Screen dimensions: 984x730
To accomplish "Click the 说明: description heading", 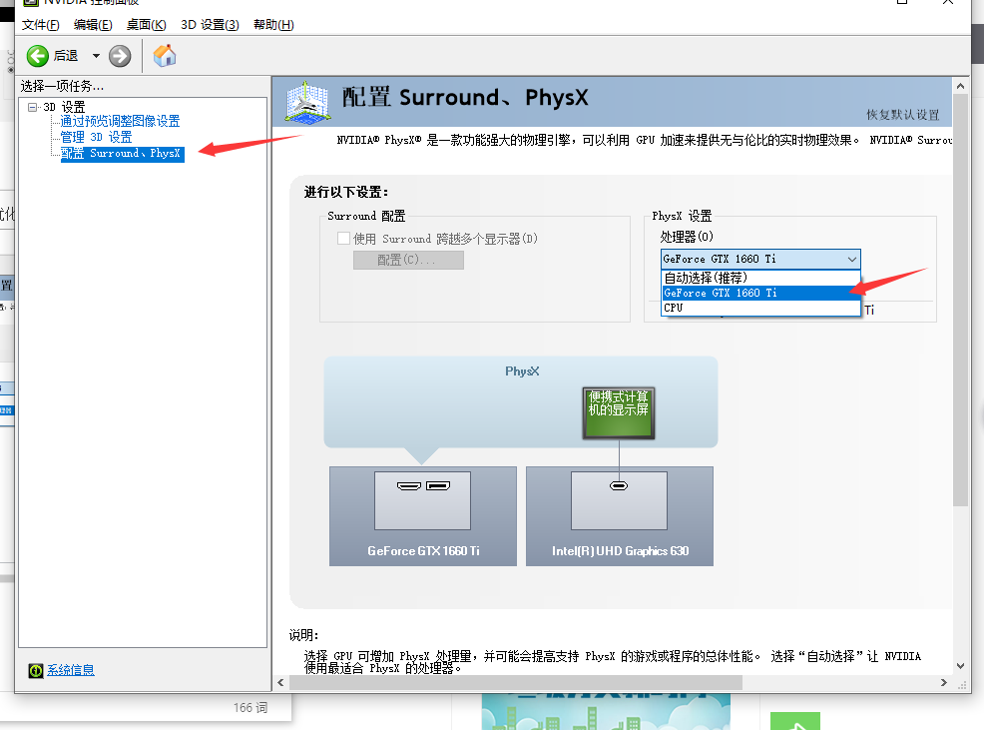I will [303, 635].
